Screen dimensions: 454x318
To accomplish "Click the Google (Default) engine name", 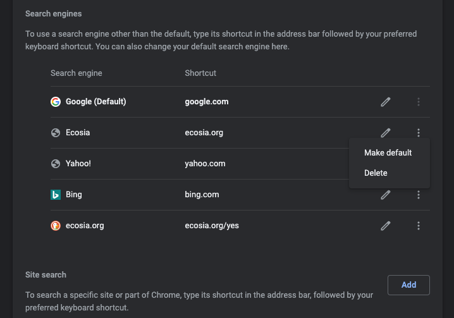I will tap(96, 102).
